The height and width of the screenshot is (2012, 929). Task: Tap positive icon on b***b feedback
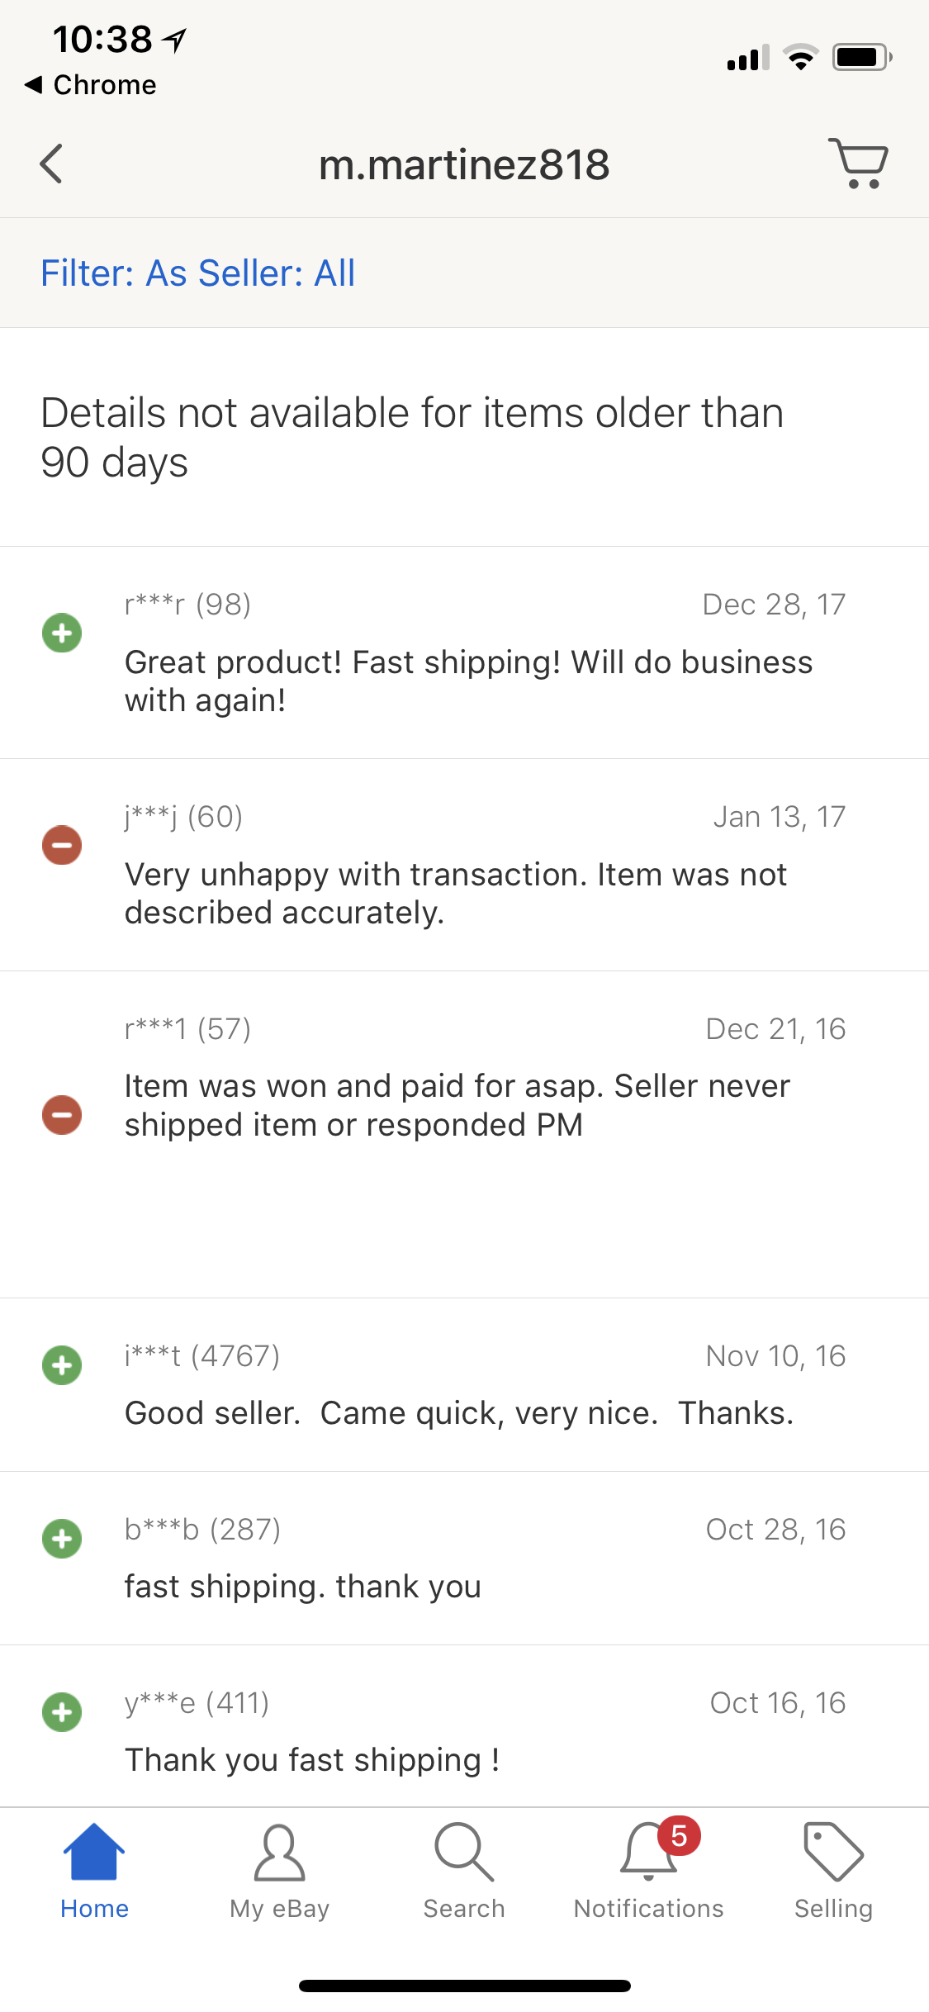click(62, 1539)
